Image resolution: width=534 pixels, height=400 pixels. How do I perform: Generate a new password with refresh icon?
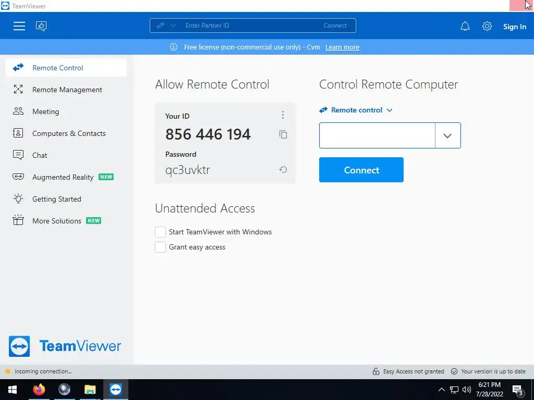click(x=283, y=169)
